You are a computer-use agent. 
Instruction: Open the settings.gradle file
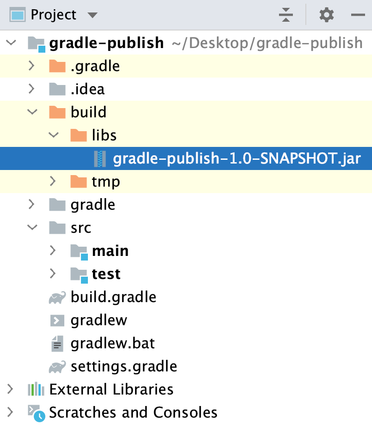click(x=124, y=367)
